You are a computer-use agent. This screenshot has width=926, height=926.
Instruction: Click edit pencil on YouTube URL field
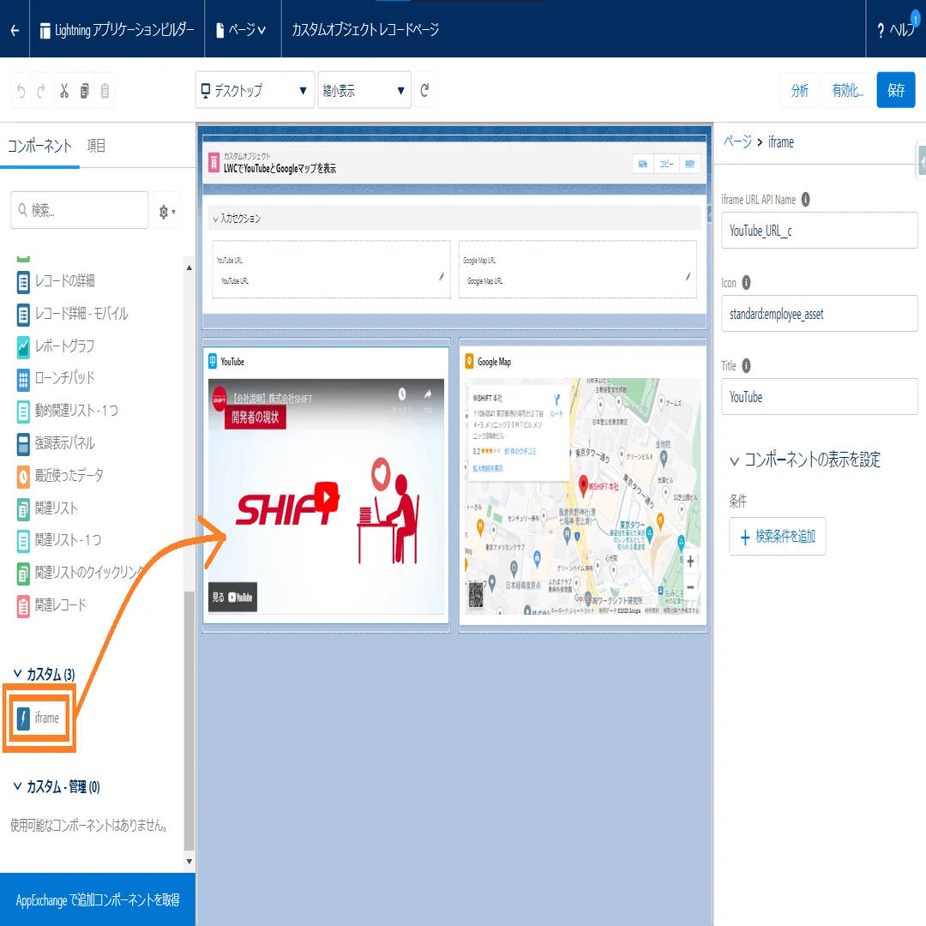coord(442,276)
